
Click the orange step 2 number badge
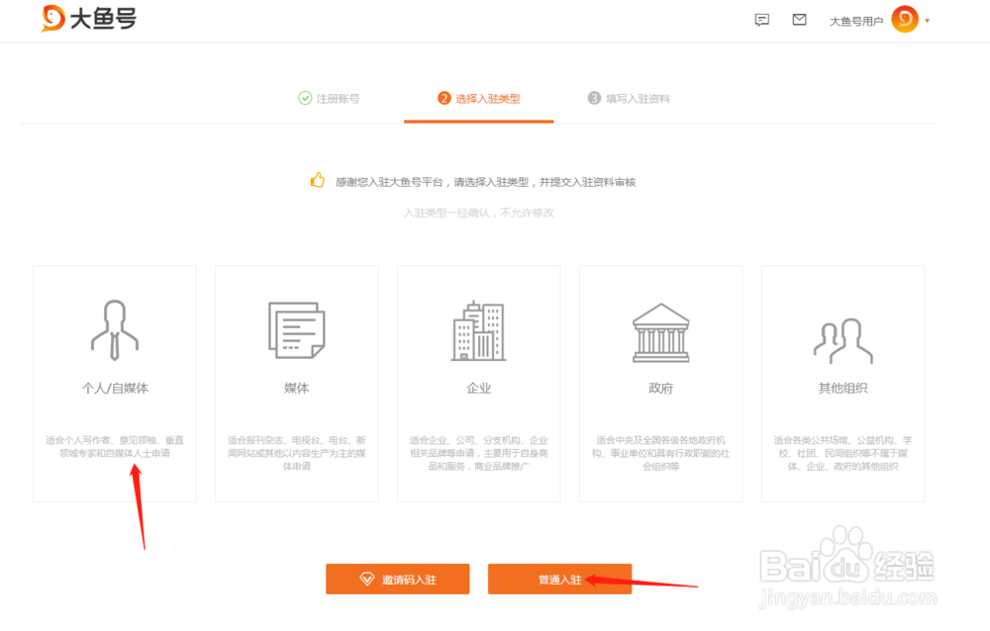(445, 98)
